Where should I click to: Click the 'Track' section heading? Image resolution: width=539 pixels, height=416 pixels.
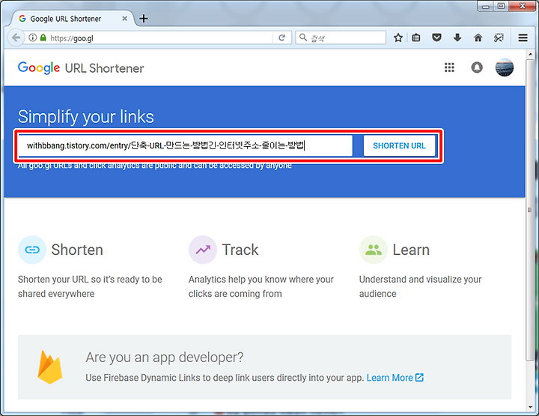tap(240, 250)
